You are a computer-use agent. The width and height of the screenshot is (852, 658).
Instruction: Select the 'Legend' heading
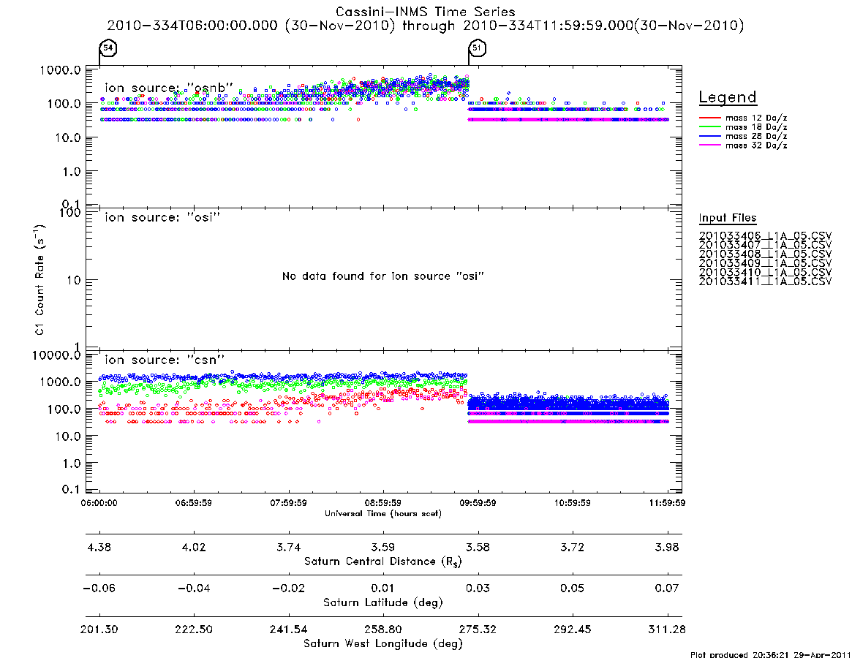(728, 97)
